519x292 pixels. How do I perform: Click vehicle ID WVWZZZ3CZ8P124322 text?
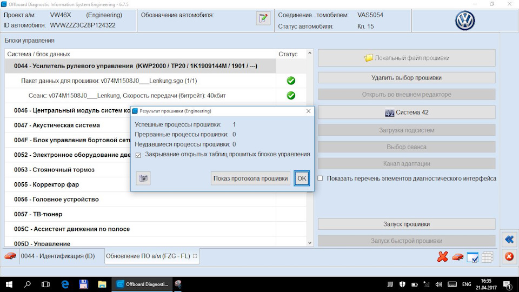pyautogui.click(x=83, y=25)
